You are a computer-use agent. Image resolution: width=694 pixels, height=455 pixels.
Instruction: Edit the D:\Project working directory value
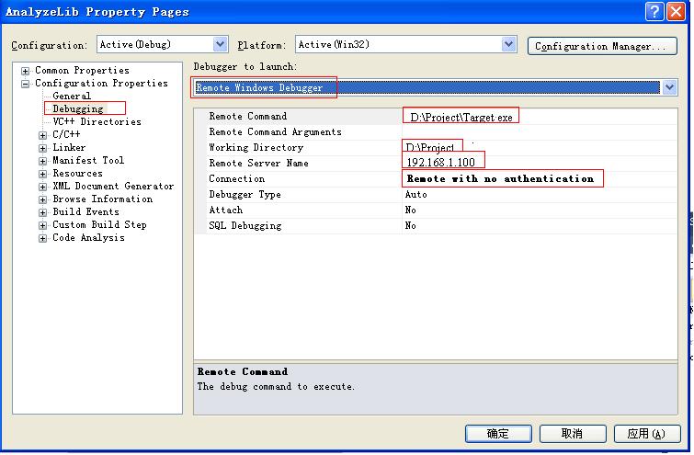tap(430, 147)
